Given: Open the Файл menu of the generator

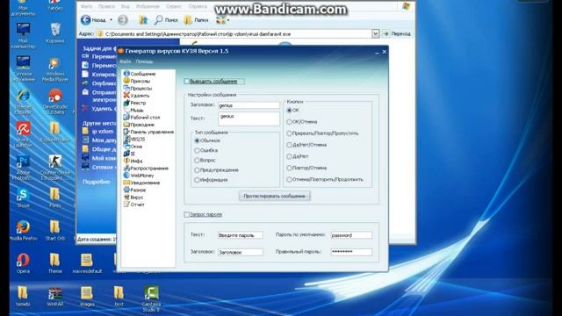Looking at the screenshot, I should pyautogui.click(x=125, y=61).
